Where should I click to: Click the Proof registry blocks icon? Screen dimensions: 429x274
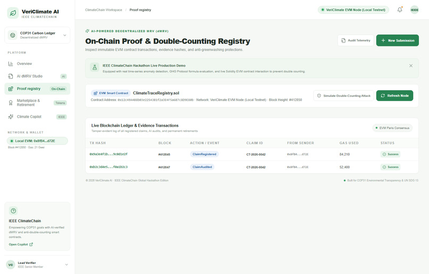(x=11, y=89)
